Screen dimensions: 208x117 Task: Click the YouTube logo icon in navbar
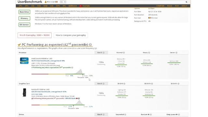coord(81,6)
